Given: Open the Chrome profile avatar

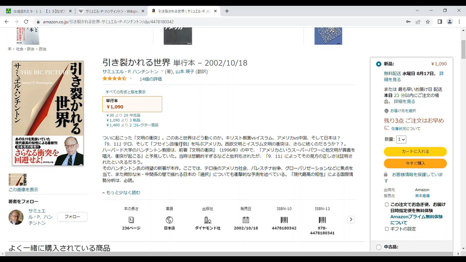Looking at the screenshot, I should (x=449, y=22).
